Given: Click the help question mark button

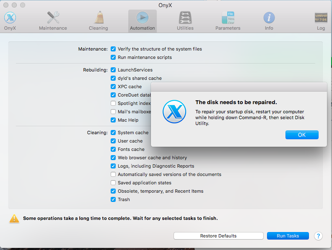Looking at the screenshot, I should tap(318, 236).
